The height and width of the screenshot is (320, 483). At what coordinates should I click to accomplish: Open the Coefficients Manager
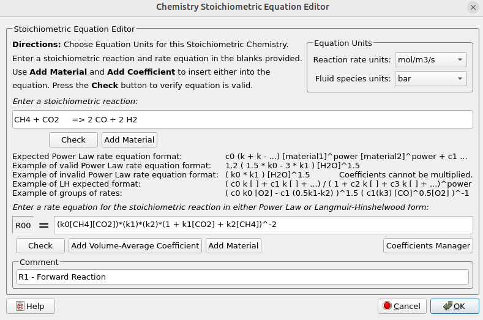pos(428,245)
